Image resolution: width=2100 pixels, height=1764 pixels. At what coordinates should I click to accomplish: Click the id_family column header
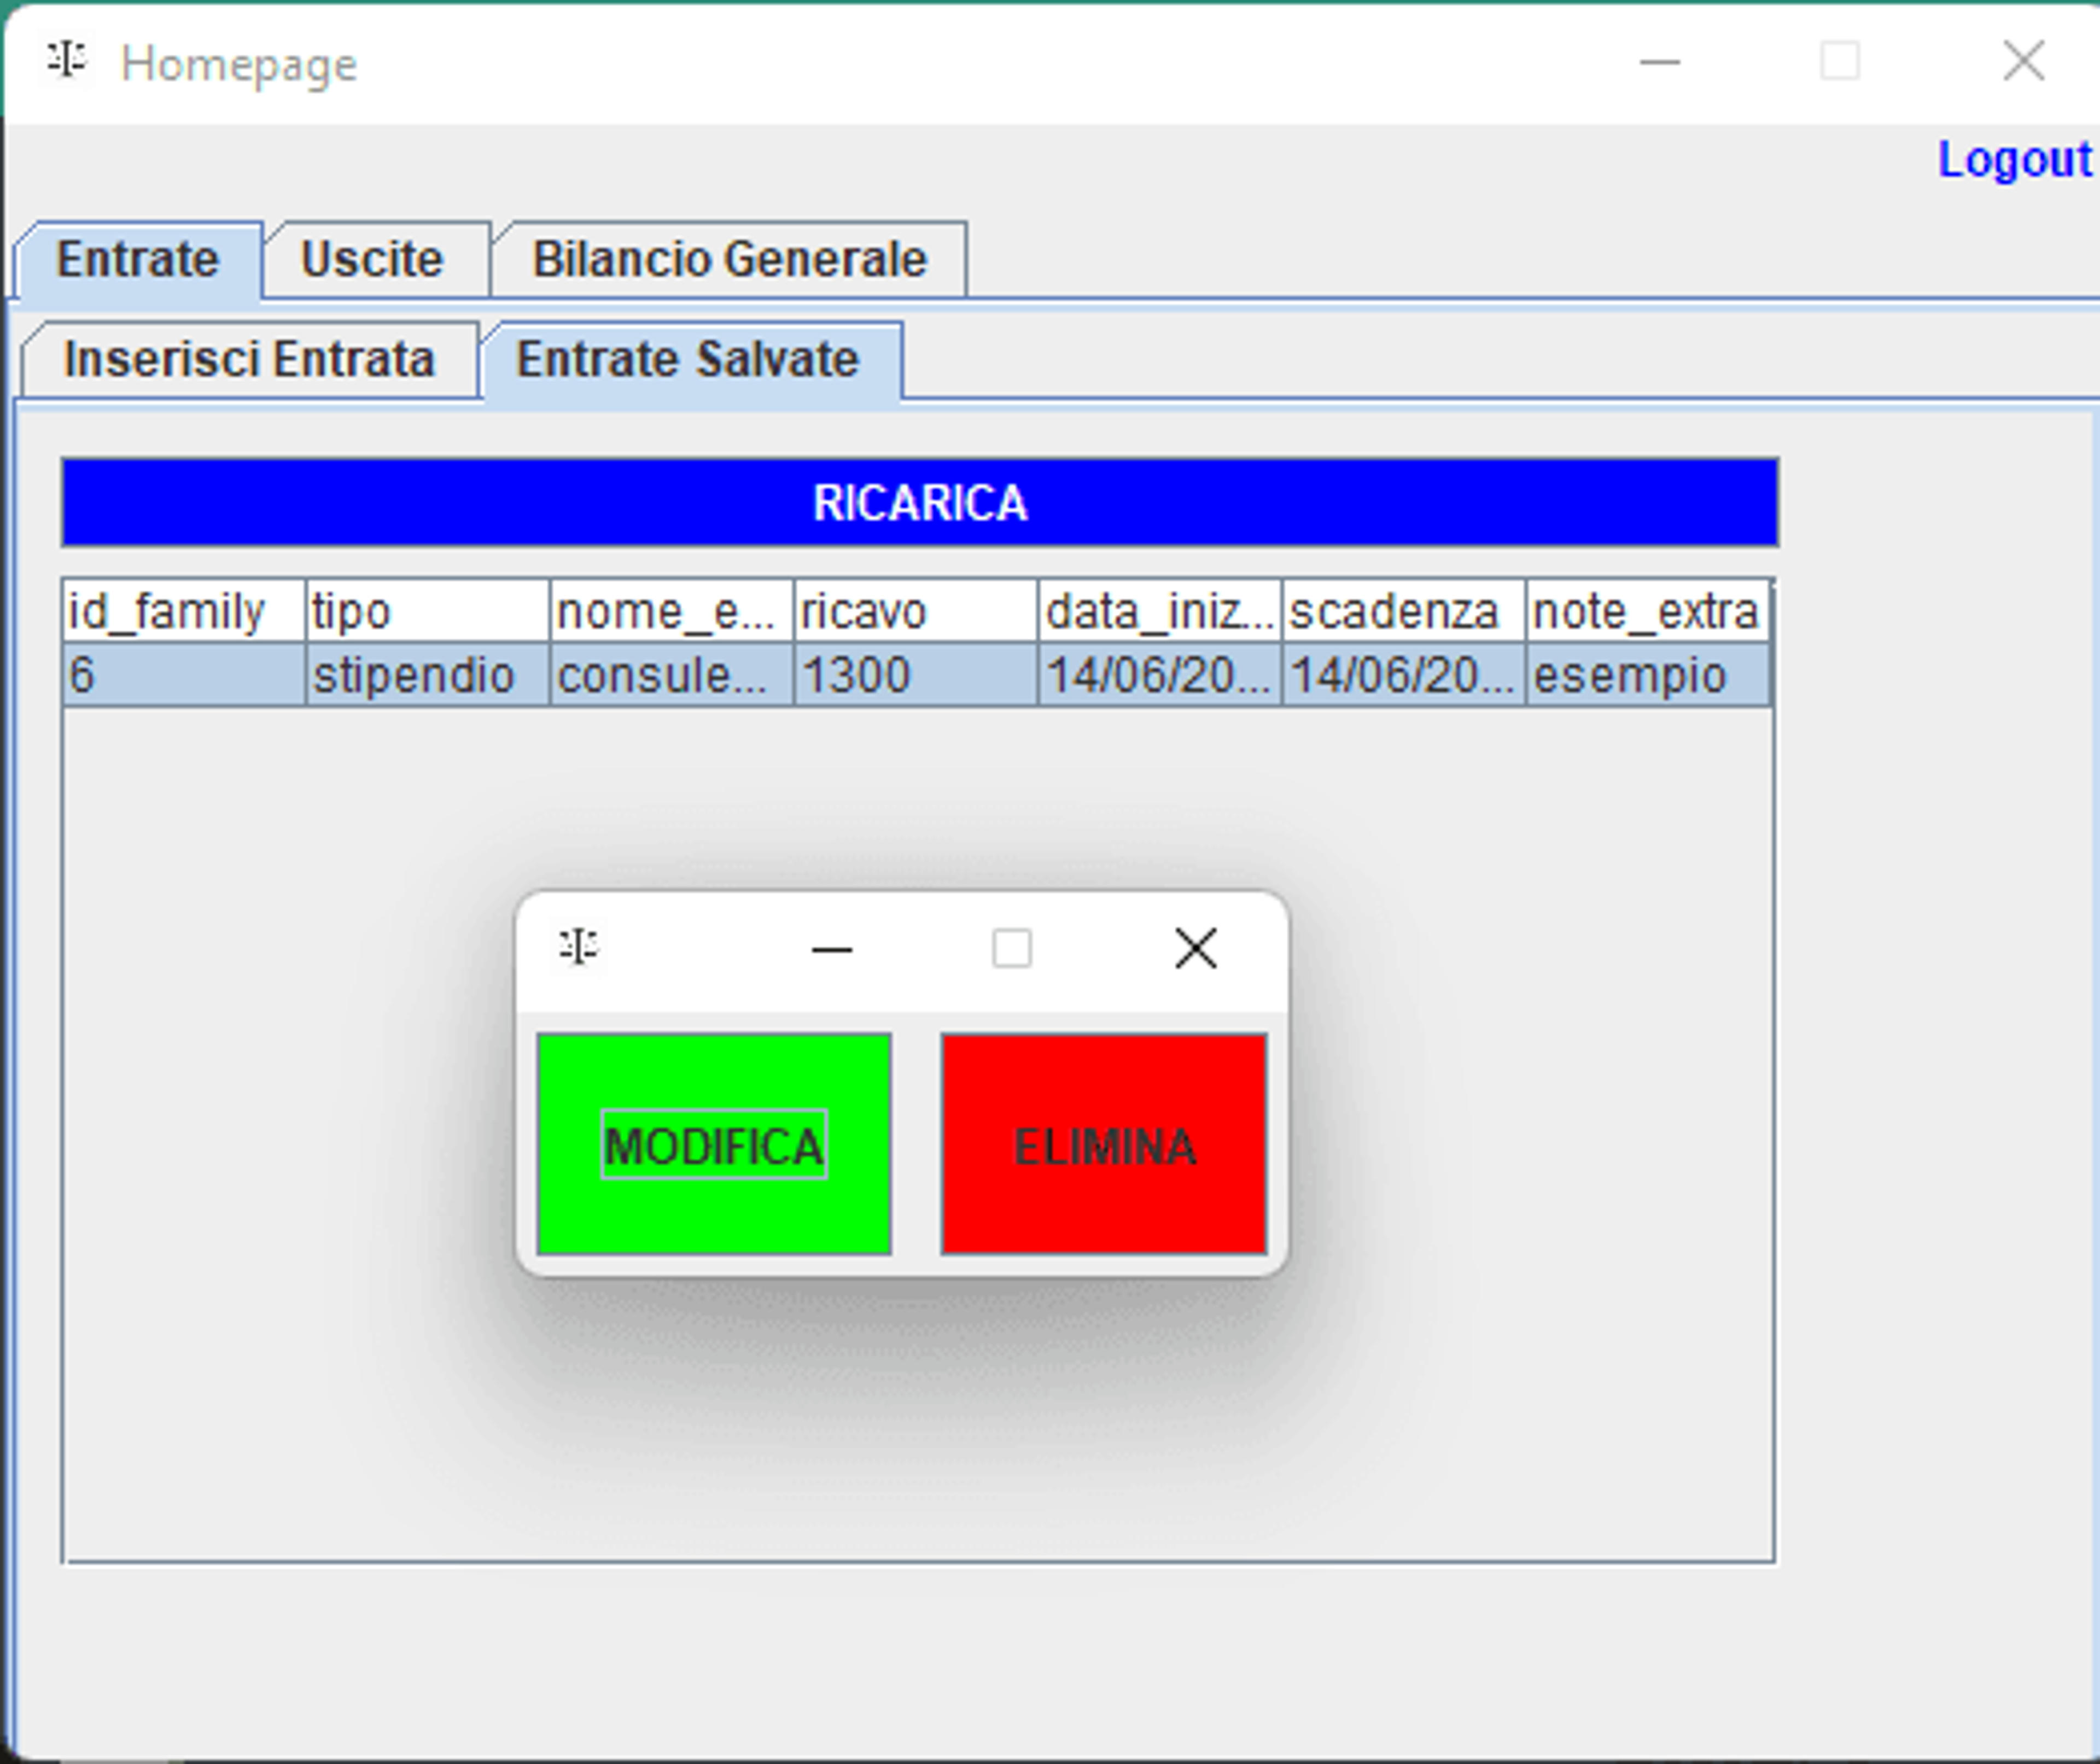click(x=184, y=611)
